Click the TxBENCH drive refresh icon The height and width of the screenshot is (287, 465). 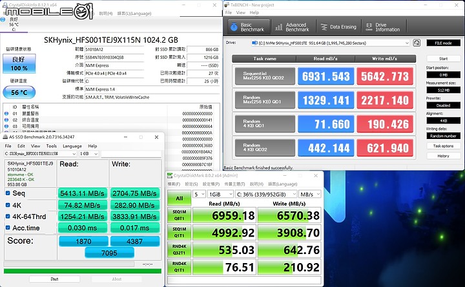417,43
